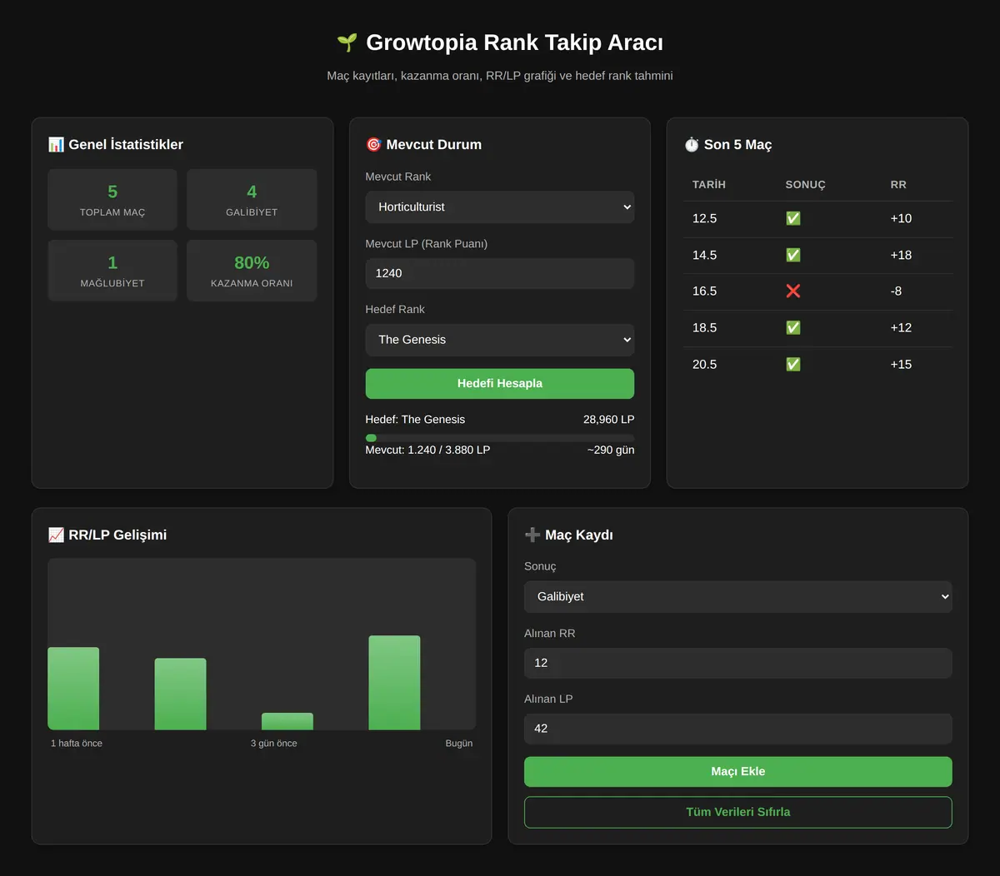This screenshot has width=1000, height=876.
Task: Click the date cell 20.5 in the match table
Action: 705,364
